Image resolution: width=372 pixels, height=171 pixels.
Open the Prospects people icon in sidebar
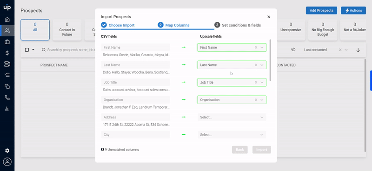[x=7, y=31]
